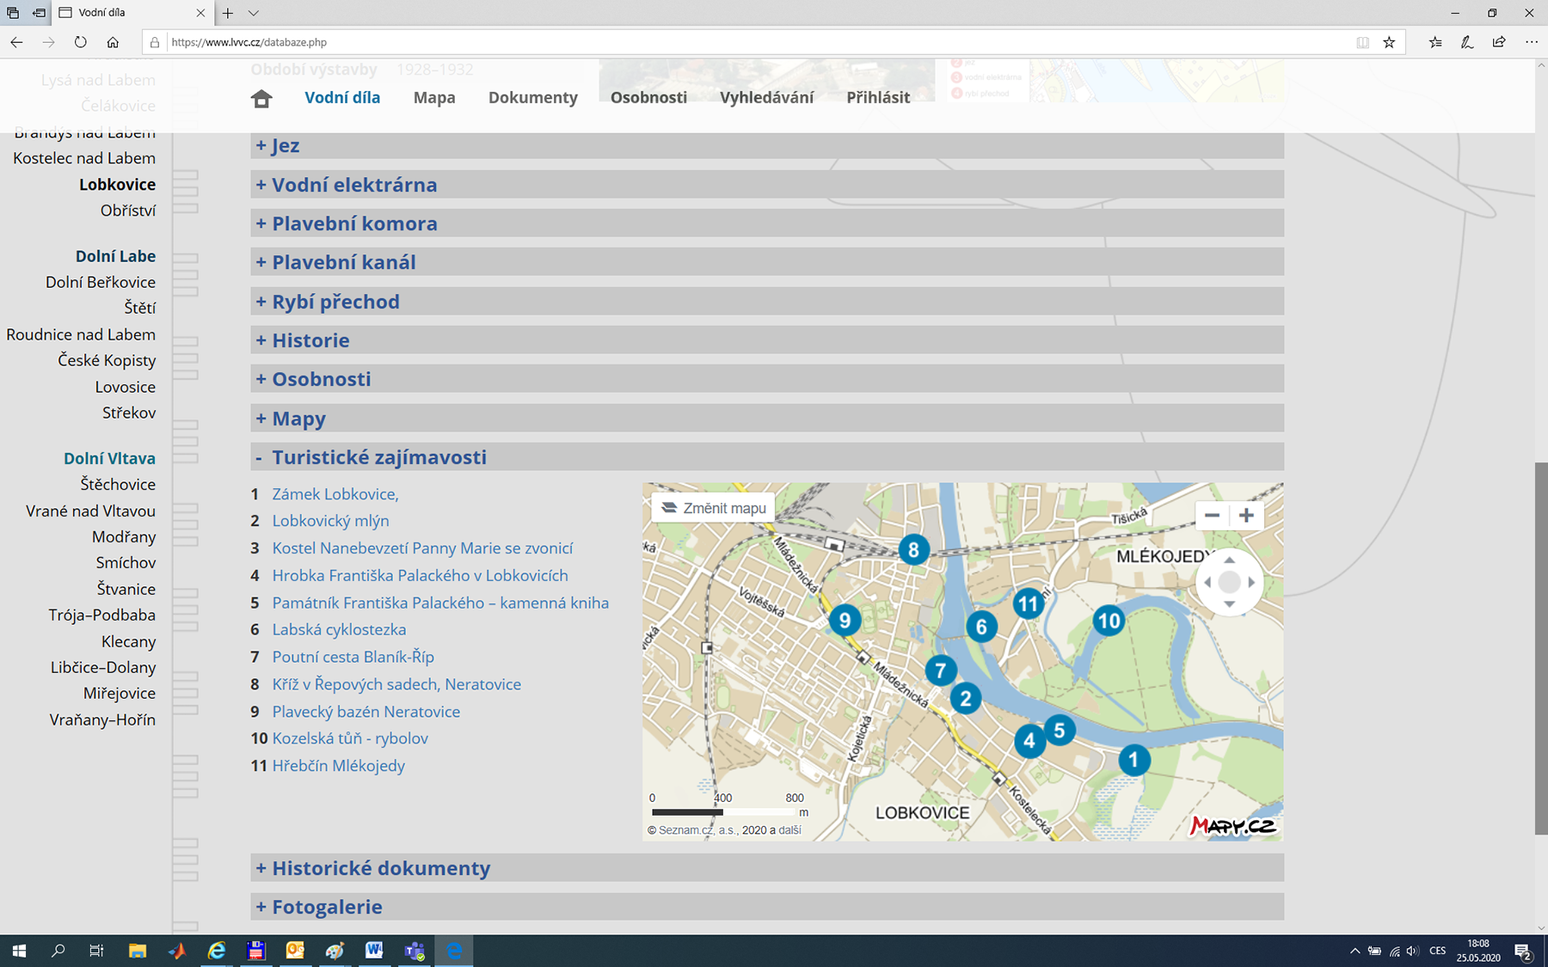Expand the Historie section
The width and height of the screenshot is (1548, 967).
coord(310,340)
